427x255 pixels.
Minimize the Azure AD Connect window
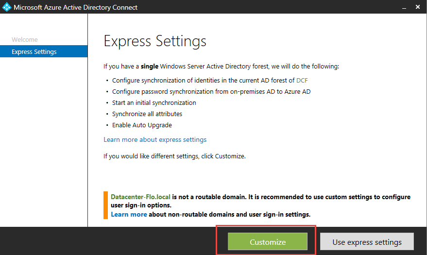(403, 7)
